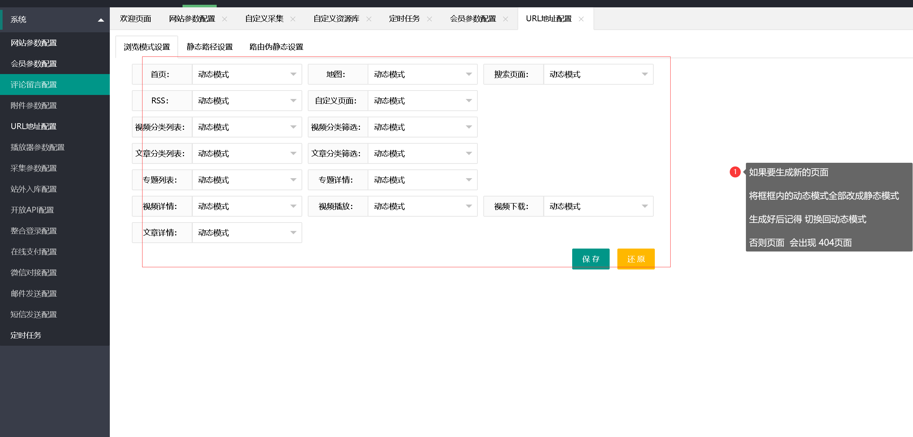The height and width of the screenshot is (437, 913).
Task: Expand the 视频播放 mode dropdown
Action: pos(422,206)
